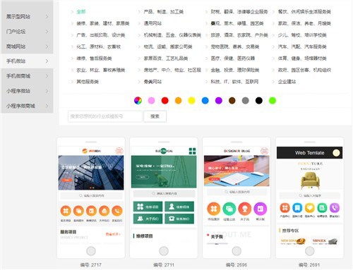Choose the bright green color swatch
The width and height of the screenshot is (353, 270).
273,101
